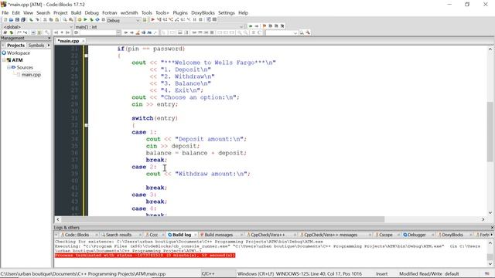The image size is (495, 278).
Task: Toggle code fold at line 22
Action: point(86,56)
